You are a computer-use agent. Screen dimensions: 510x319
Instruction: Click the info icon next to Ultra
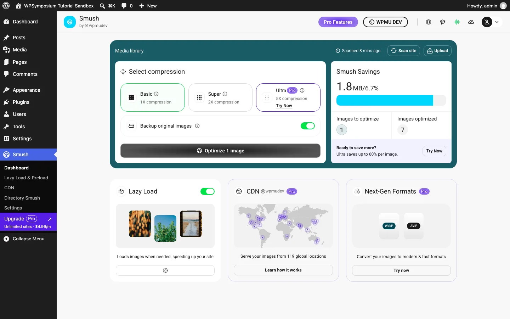pos(302,90)
